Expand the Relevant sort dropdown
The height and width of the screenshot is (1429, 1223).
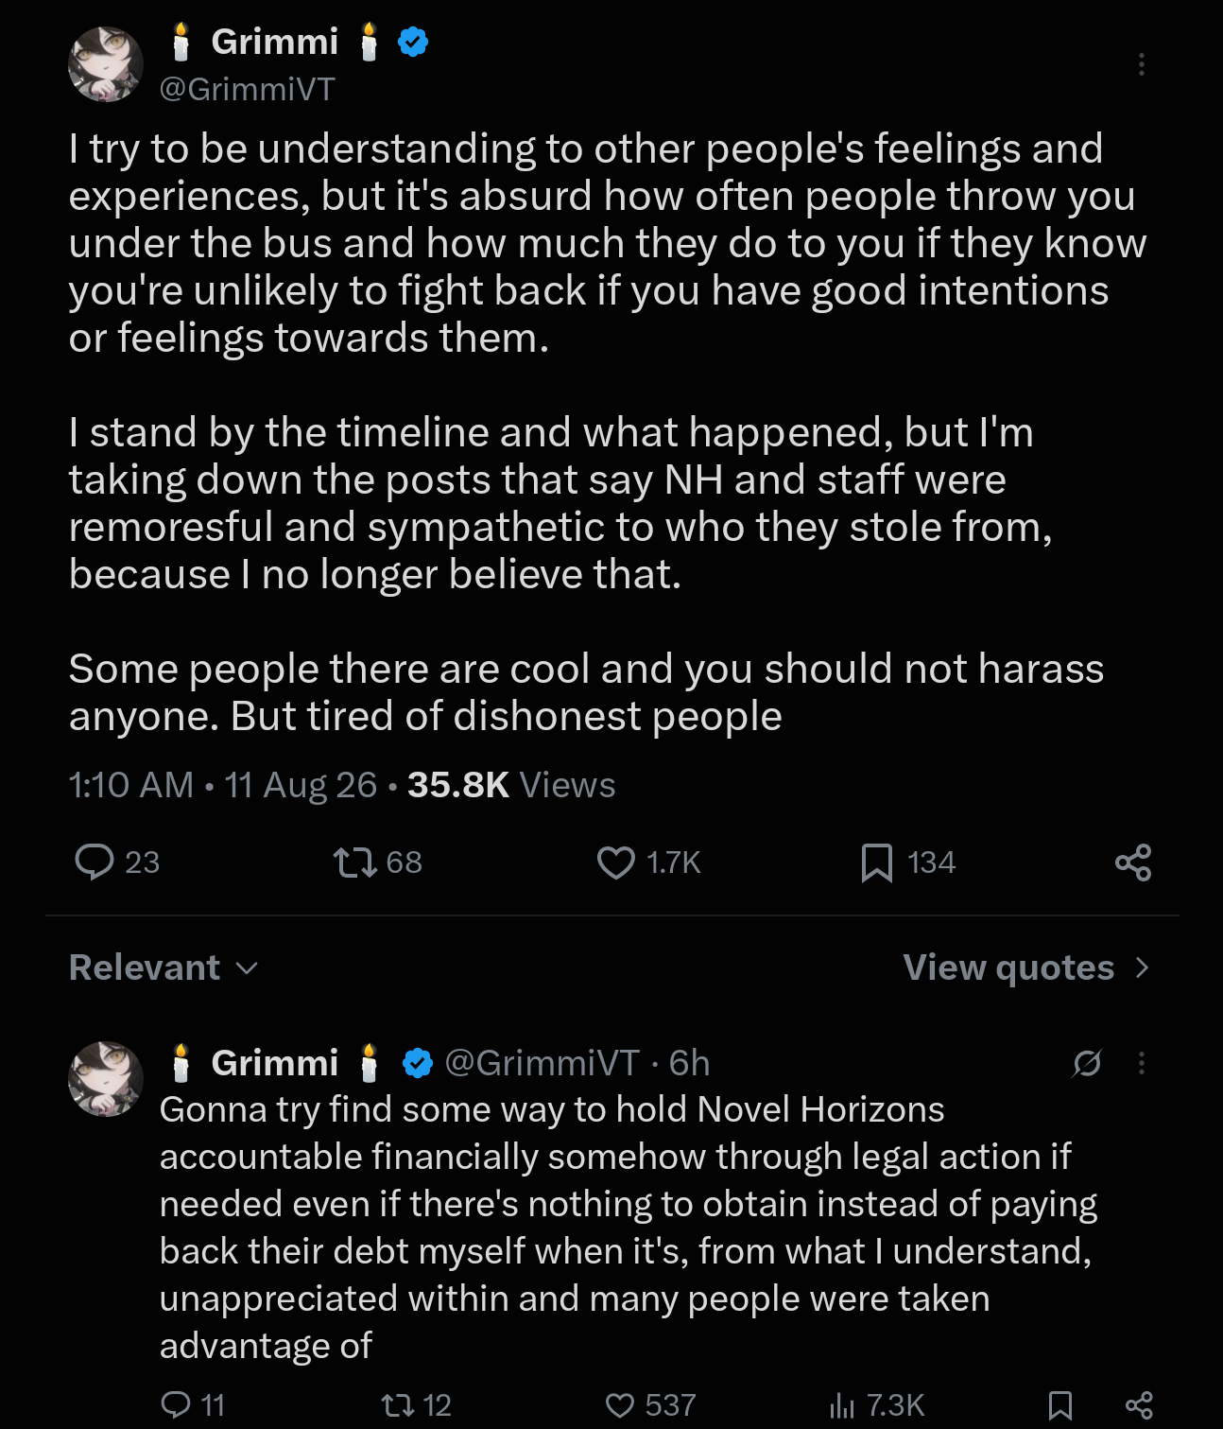(164, 967)
